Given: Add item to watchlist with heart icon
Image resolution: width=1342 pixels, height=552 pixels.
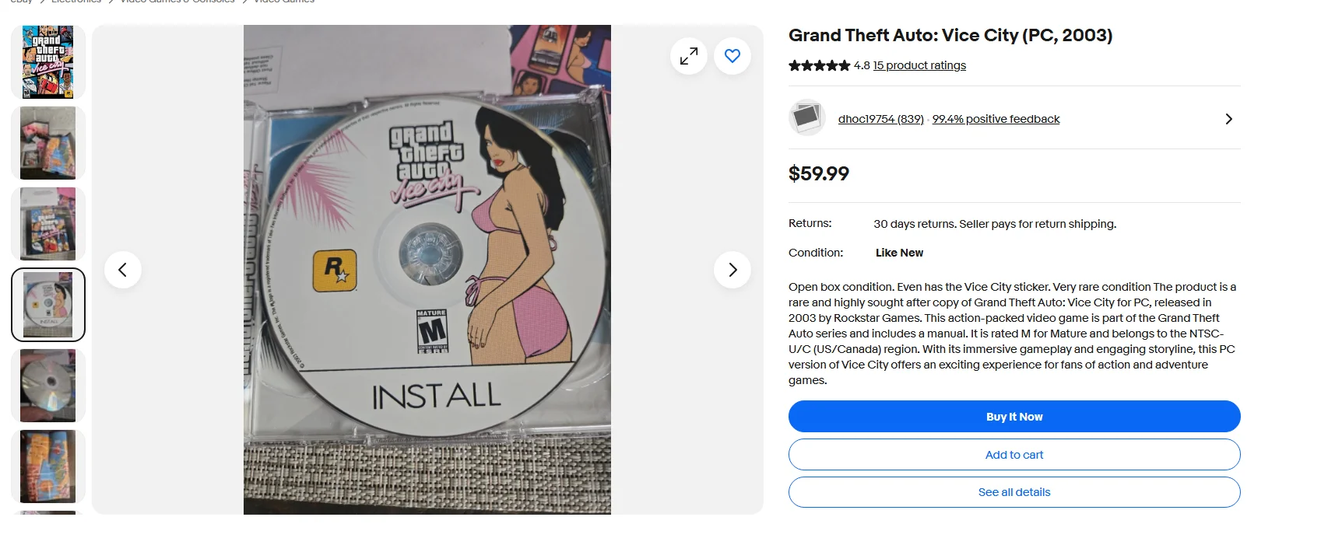Looking at the screenshot, I should click(x=732, y=56).
